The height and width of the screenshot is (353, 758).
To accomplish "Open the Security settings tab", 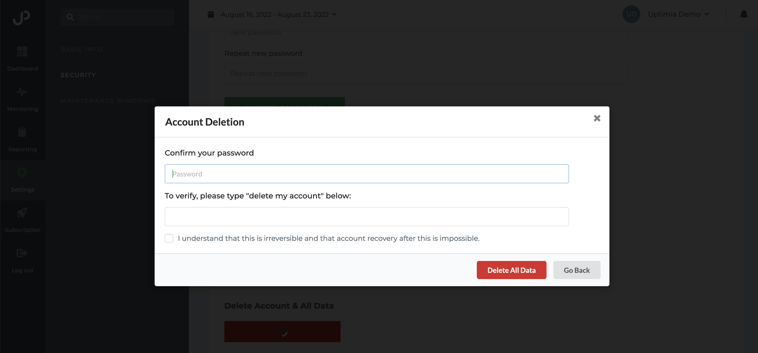I will point(78,75).
